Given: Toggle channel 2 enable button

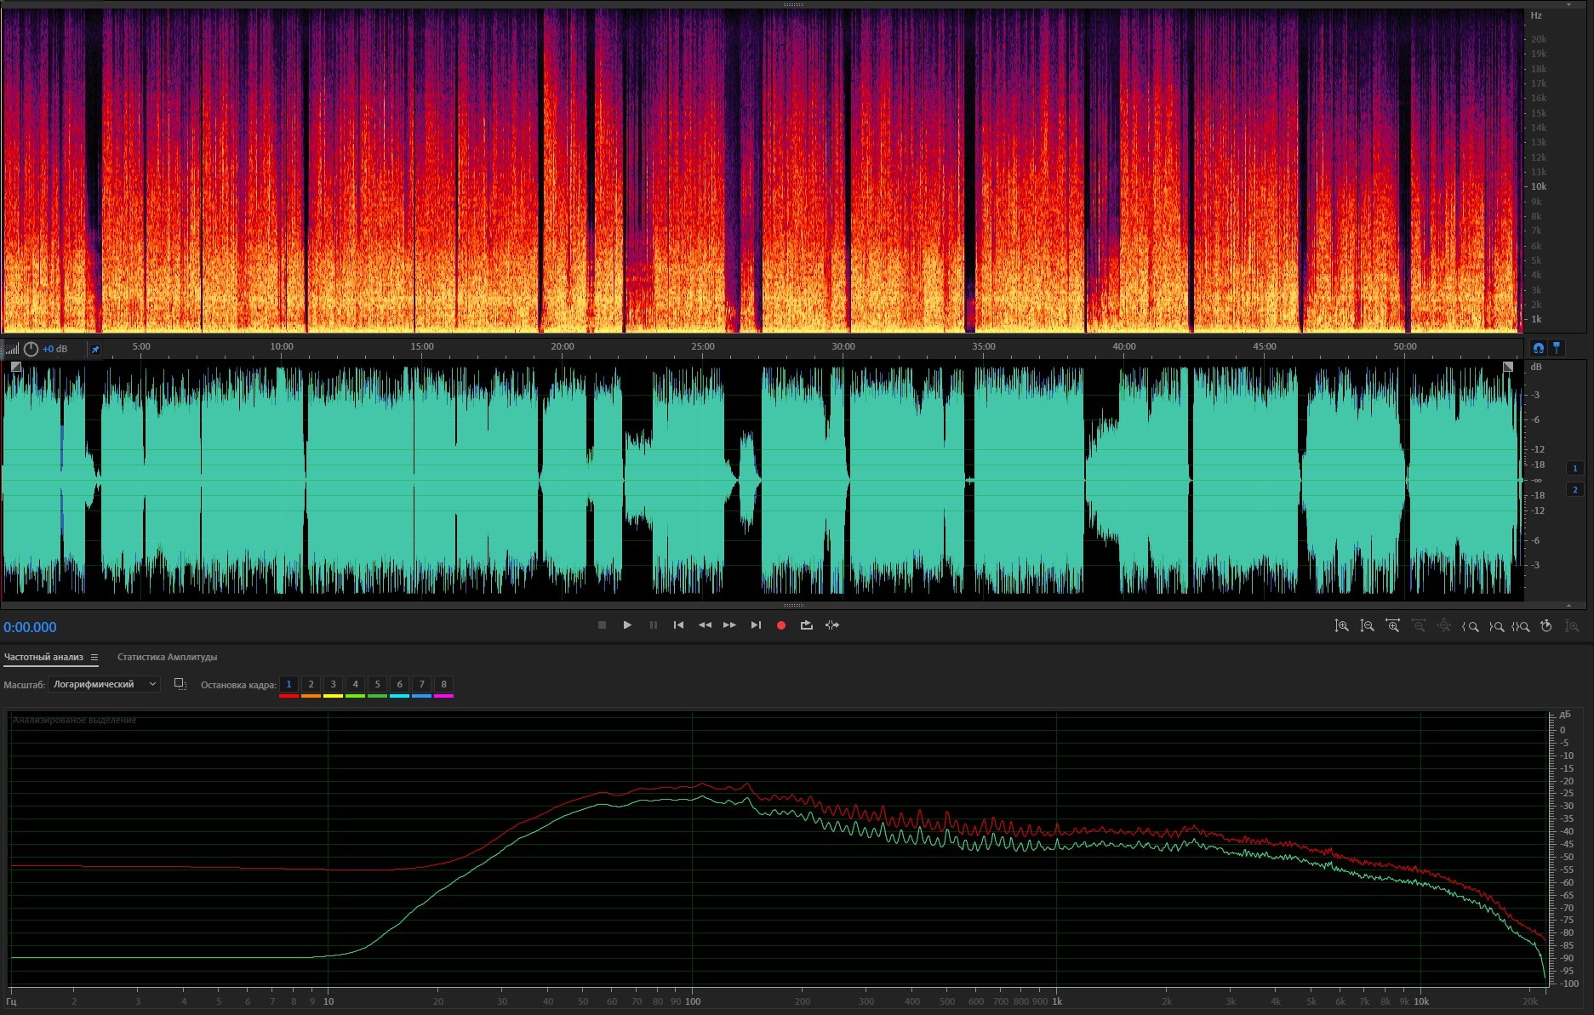Looking at the screenshot, I should [x=1575, y=489].
